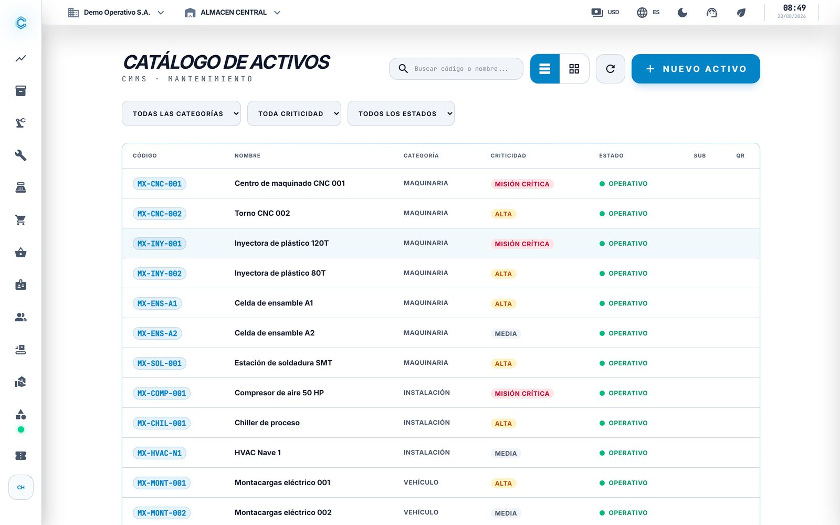Click the magnifier search icon
The height and width of the screenshot is (525, 840).
403,69
